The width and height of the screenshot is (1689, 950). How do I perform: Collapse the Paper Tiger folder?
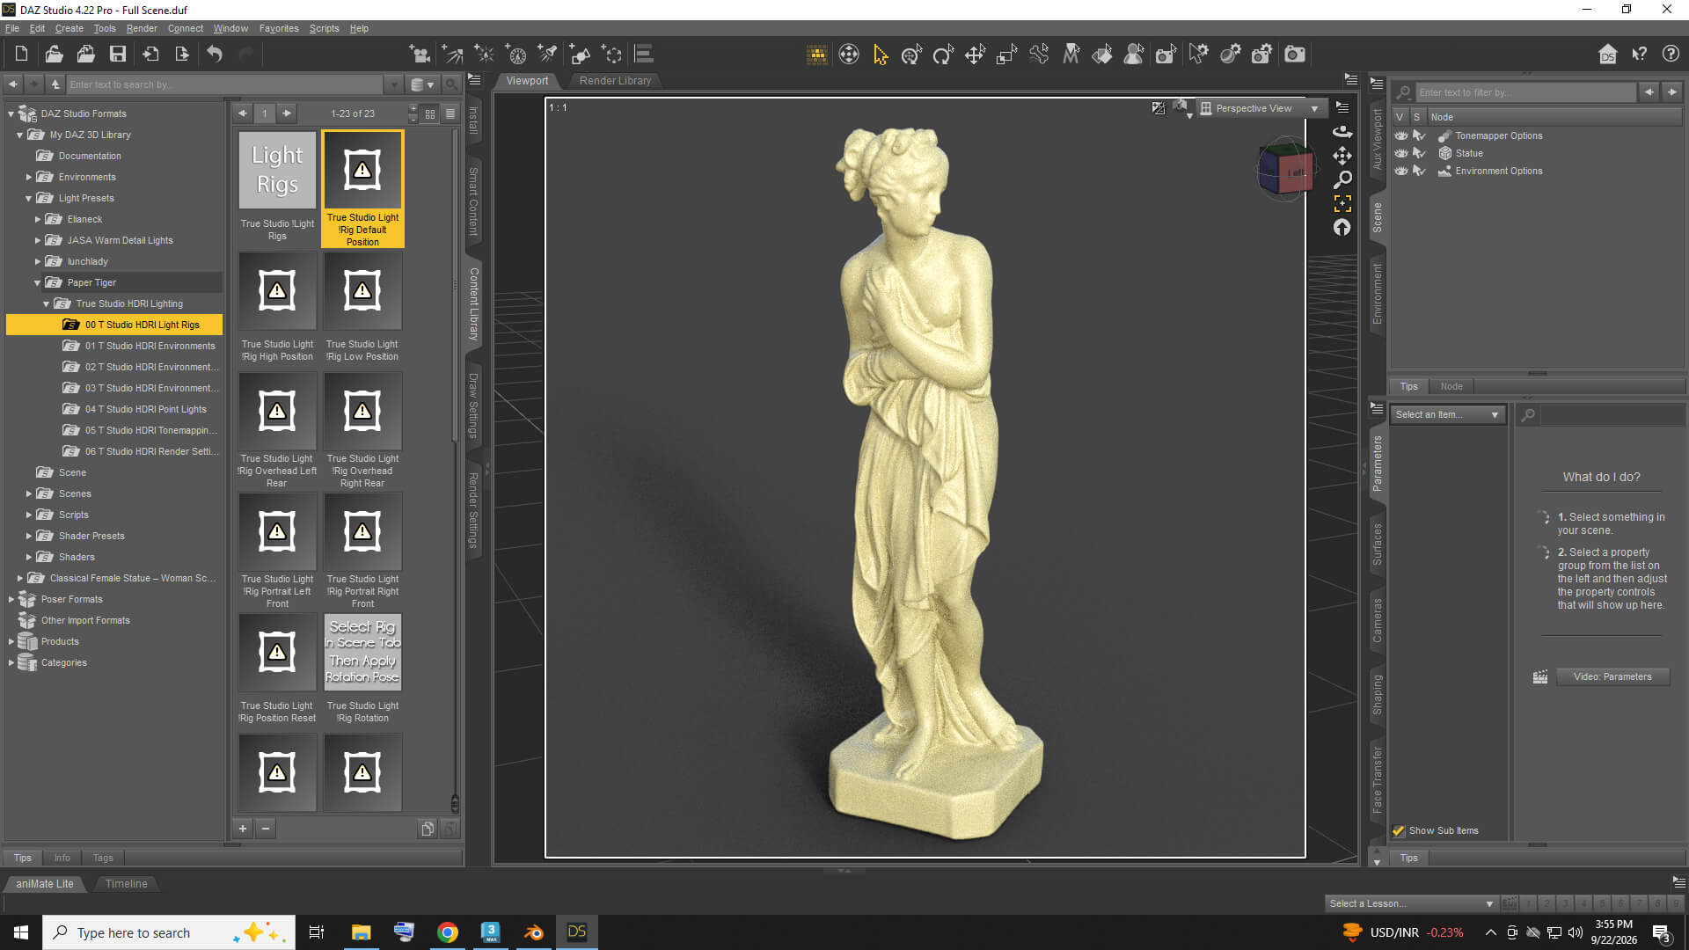coord(38,282)
